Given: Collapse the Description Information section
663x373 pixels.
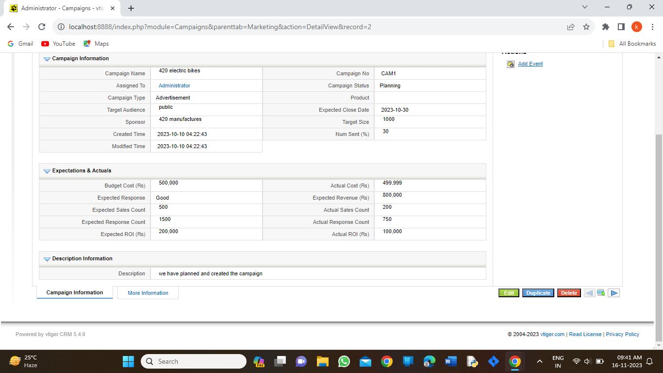Looking at the screenshot, I should click(x=47, y=258).
